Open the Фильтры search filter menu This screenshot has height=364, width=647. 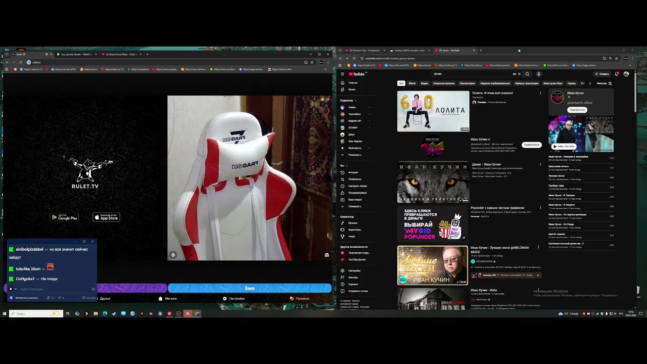[x=604, y=83]
